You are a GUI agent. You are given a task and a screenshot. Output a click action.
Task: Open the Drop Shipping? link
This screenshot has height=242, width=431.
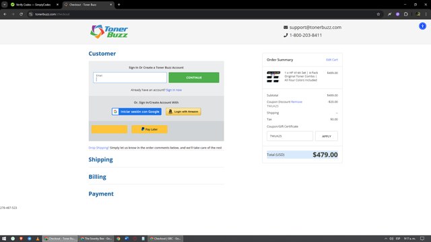click(x=99, y=148)
